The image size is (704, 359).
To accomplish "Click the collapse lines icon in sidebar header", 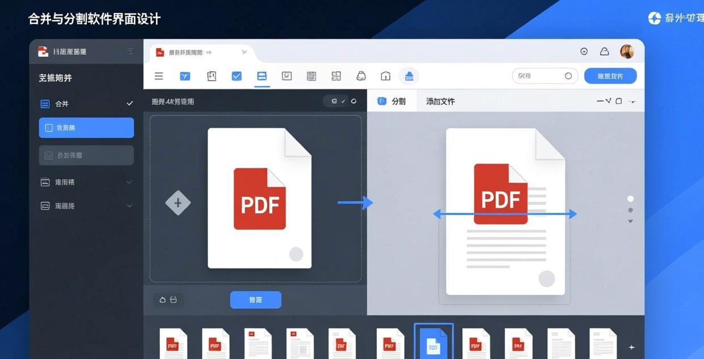I will point(130,52).
